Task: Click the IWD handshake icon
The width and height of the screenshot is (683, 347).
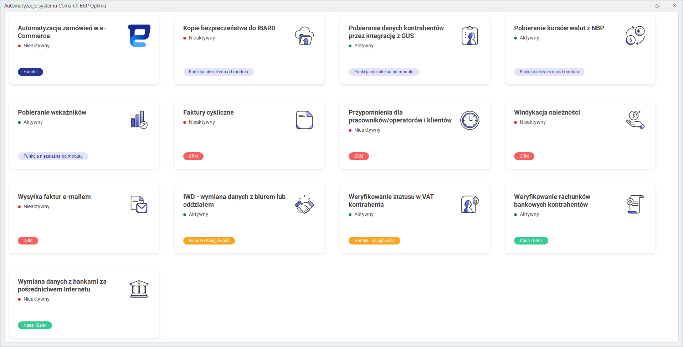Action: (304, 204)
